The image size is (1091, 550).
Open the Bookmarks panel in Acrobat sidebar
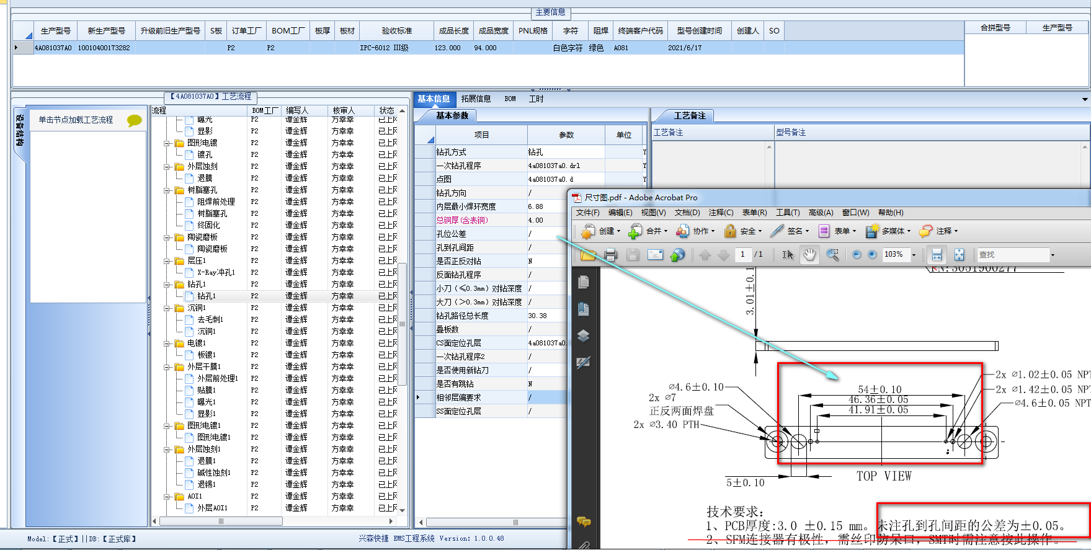(583, 309)
